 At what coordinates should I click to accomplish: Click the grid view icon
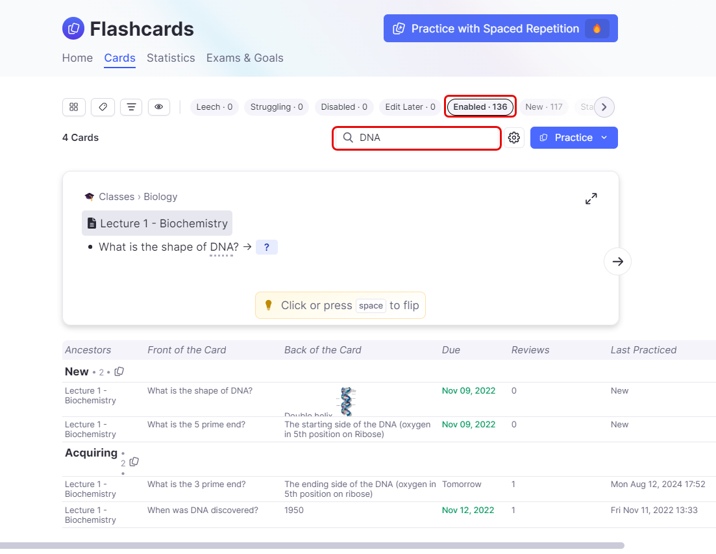pyautogui.click(x=73, y=107)
